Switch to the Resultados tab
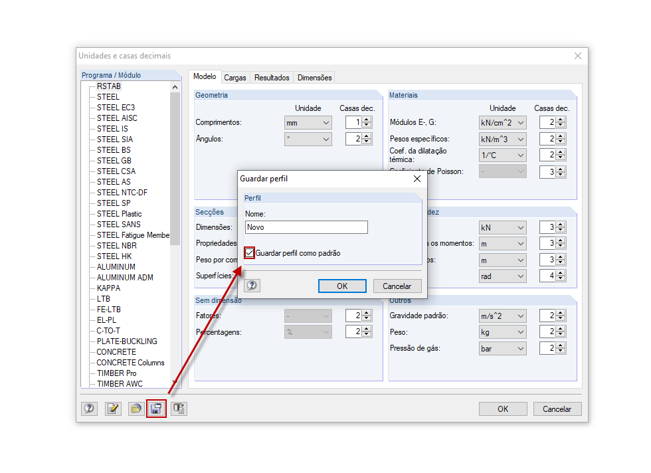Viewport: 651px width, 473px height. pyautogui.click(x=272, y=78)
